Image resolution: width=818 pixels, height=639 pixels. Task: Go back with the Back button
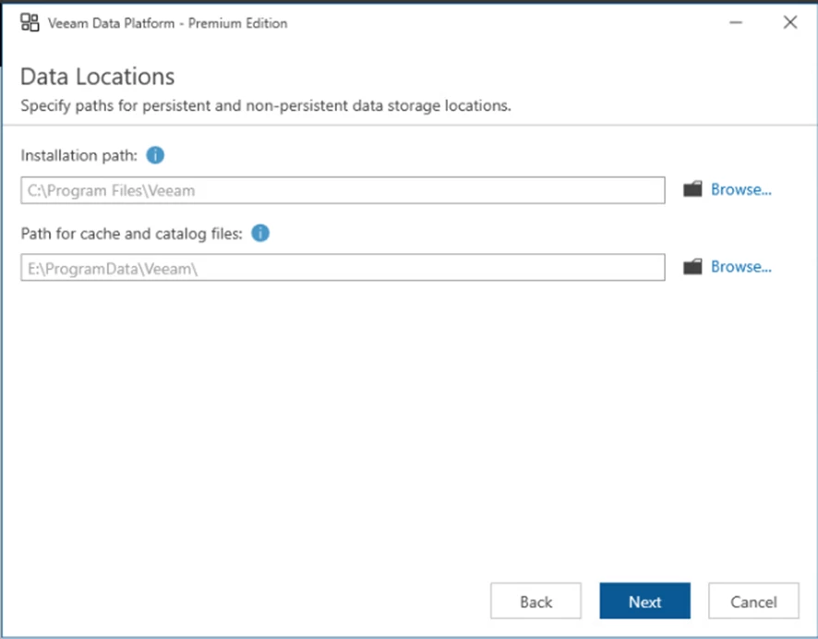pos(535,601)
